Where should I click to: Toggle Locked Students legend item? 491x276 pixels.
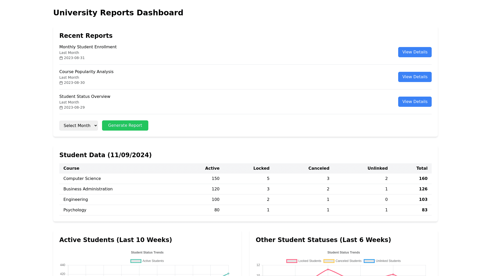(x=304, y=261)
